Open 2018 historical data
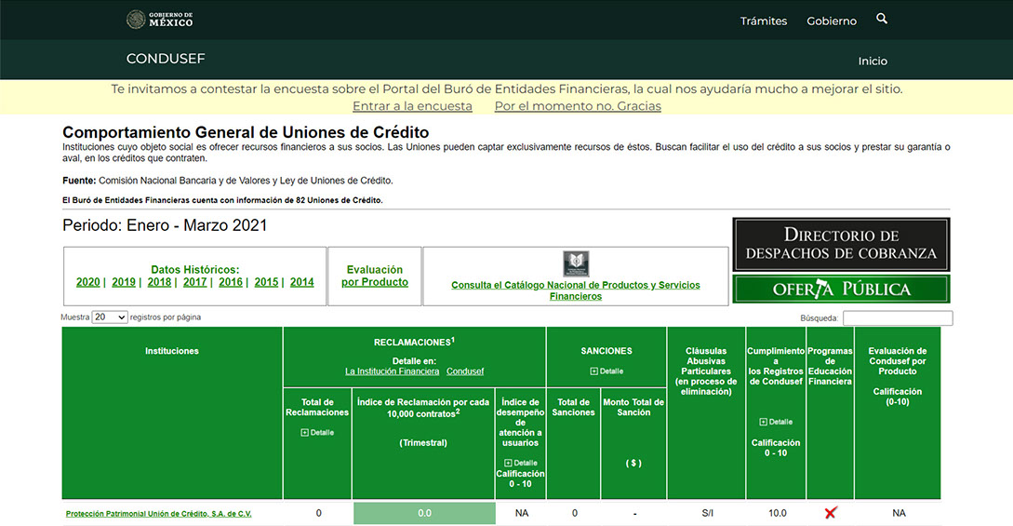The image size is (1013, 526). point(159,282)
